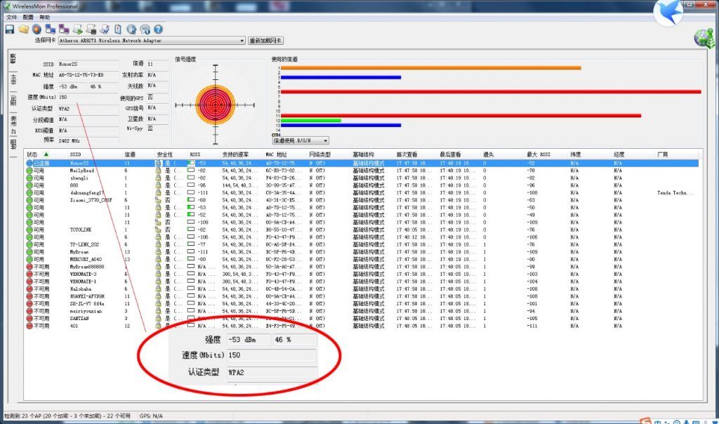This screenshot has height=424, width=719.
Task: Click the blue question mark help icon
Action: 158,29
